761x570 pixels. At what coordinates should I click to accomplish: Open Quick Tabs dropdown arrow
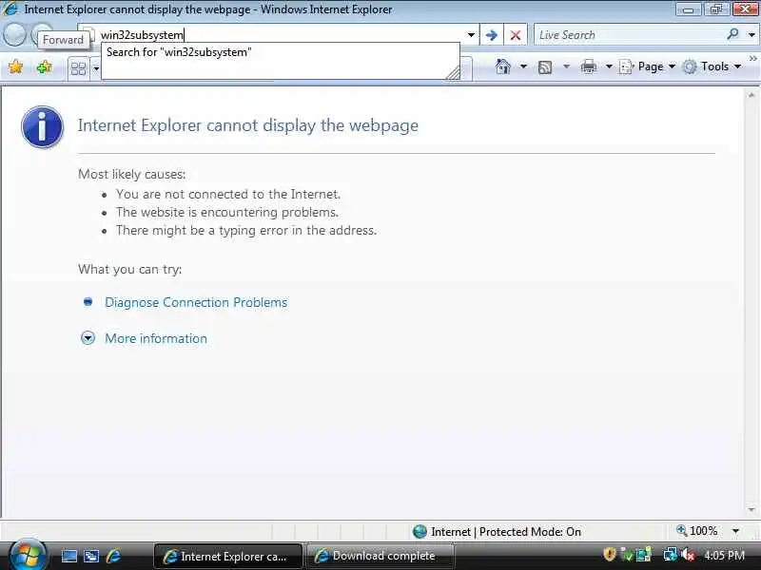click(96, 68)
